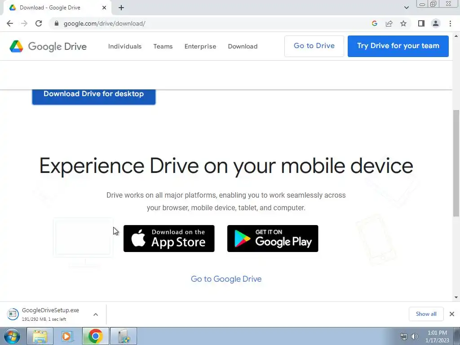
Task: Click the browser forward arrow
Action: (24, 23)
